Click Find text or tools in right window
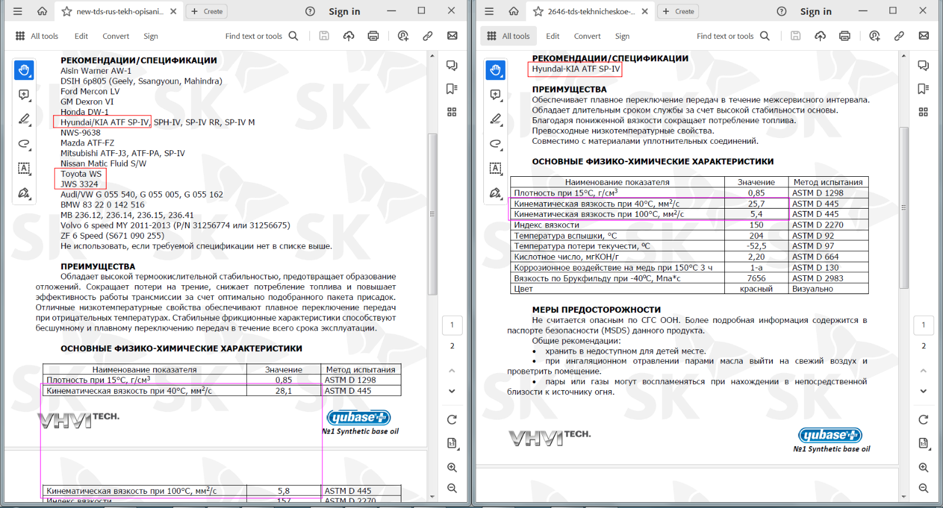 pos(733,36)
